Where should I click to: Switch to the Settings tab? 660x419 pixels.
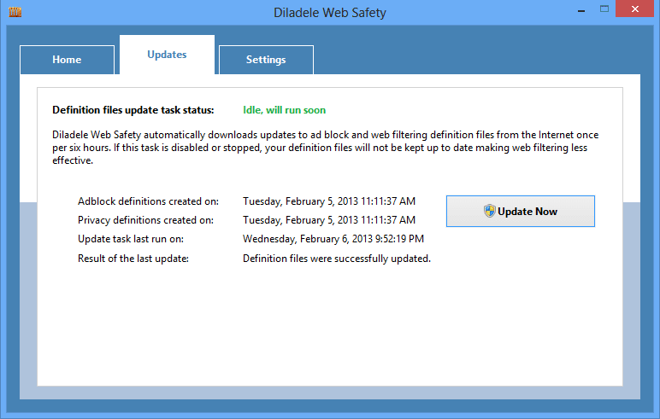pyautogui.click(x=266, y=60)
